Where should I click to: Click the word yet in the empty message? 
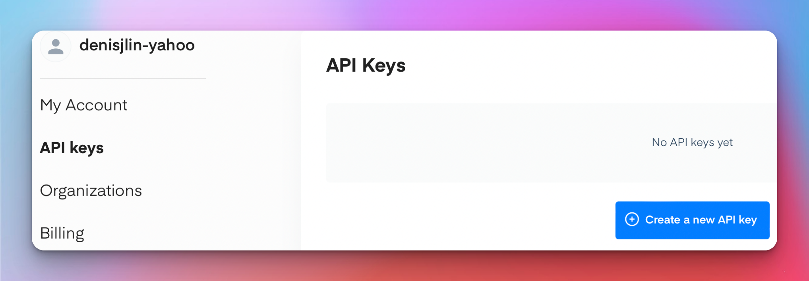coord(725,142)
